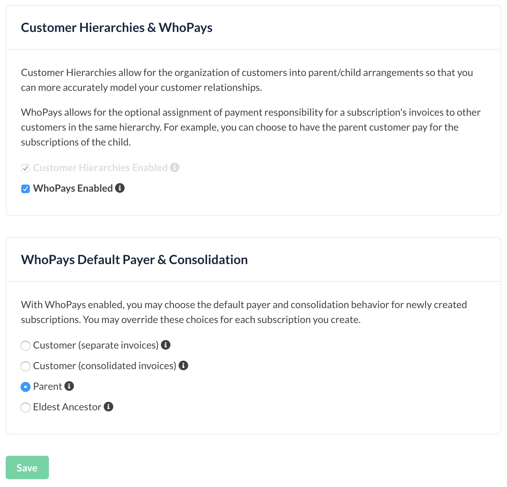Click the greyed "Customer Hierarchies Enabled" label text
Viewport: 507px width, 487px height.
100,168
